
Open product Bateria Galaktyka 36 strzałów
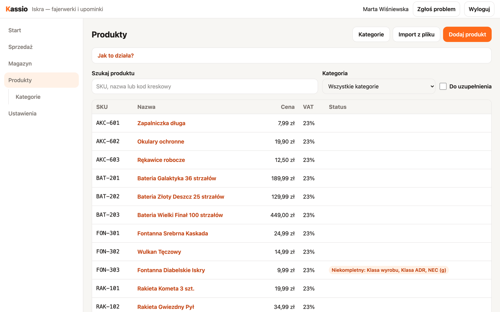[177, 178]
